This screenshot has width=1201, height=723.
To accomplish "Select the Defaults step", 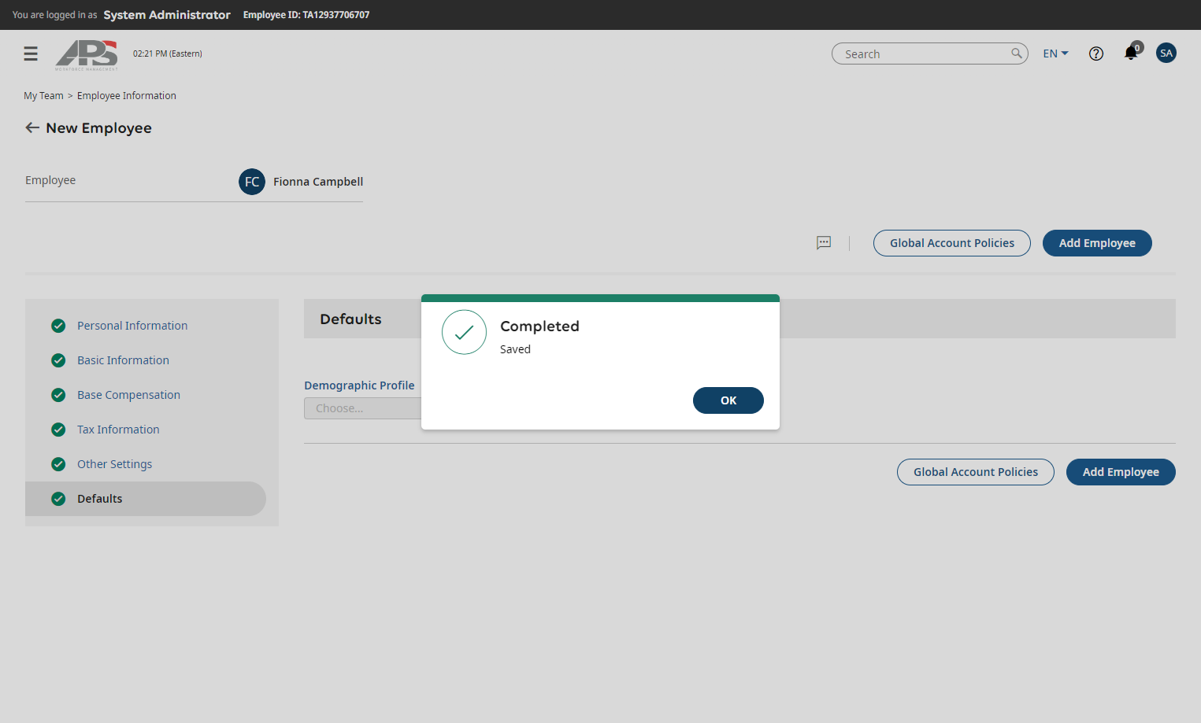I will click(x=146, y=499).
